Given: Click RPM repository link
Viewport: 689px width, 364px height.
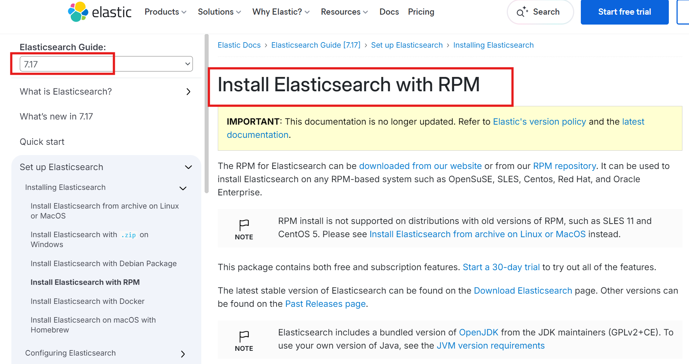Looking at the screenshot, I should pos(564,166).
